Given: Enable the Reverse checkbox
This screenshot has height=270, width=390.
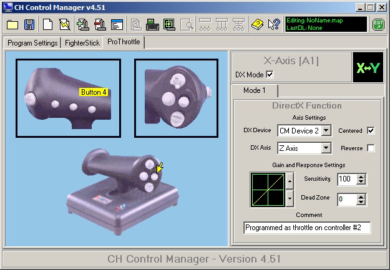Looking at the screenshot, I should coord(371,148).
